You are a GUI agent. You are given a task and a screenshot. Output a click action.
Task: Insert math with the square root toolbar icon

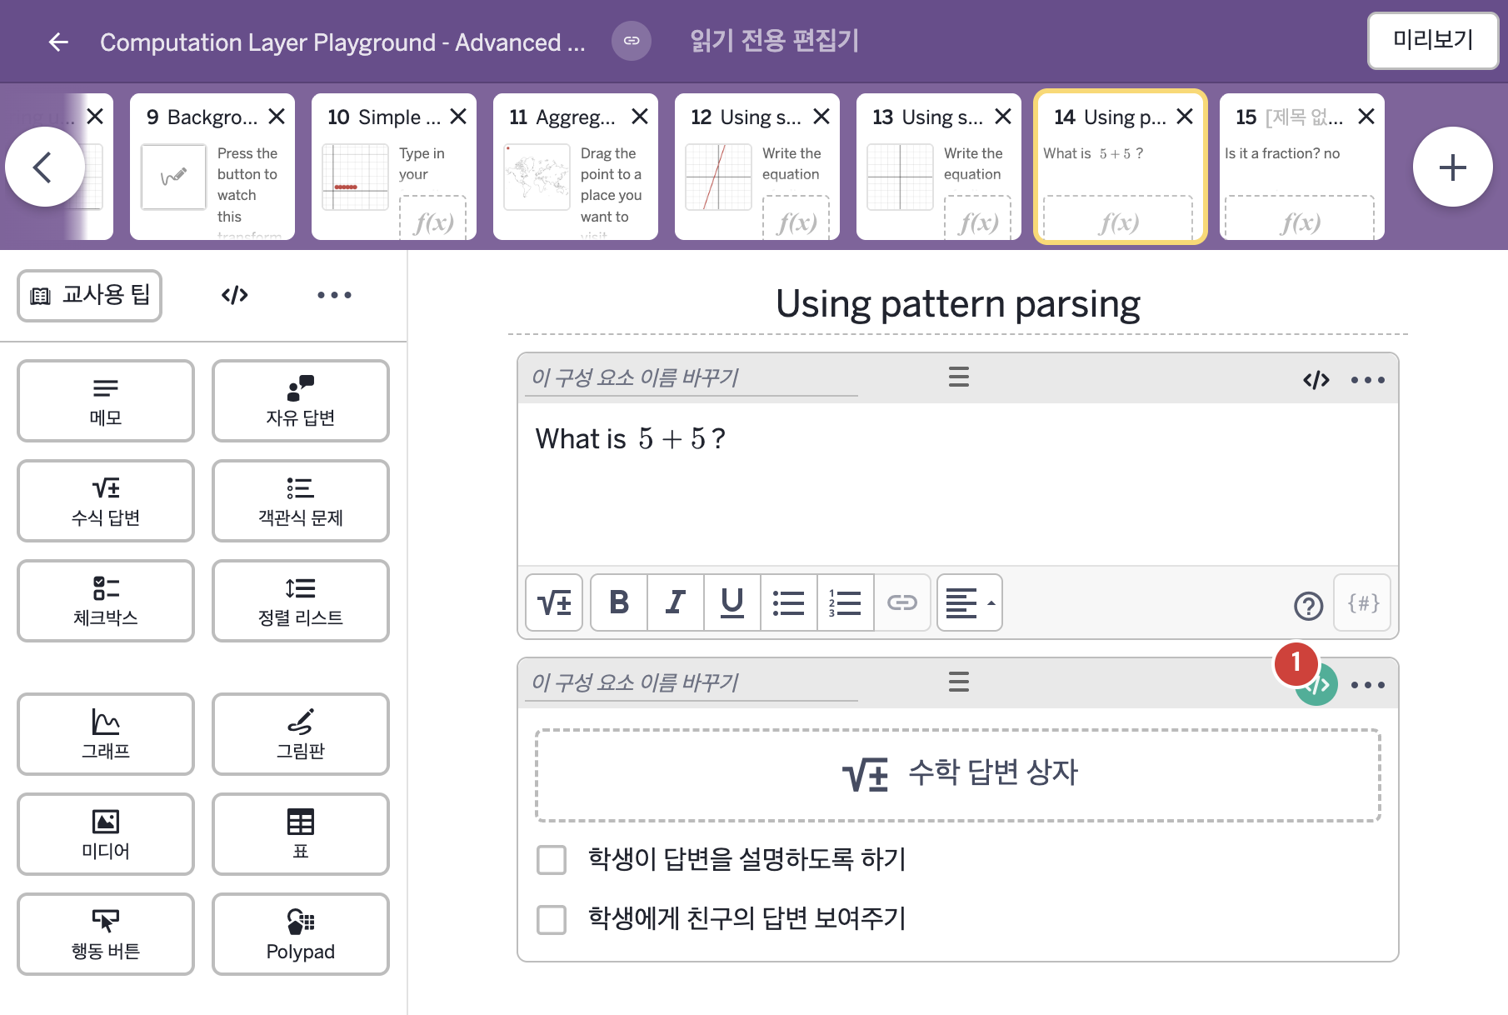554,602
